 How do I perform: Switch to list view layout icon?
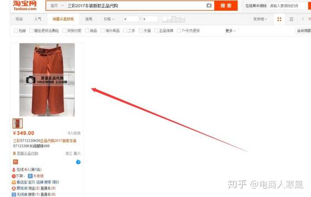pos(291,19)
